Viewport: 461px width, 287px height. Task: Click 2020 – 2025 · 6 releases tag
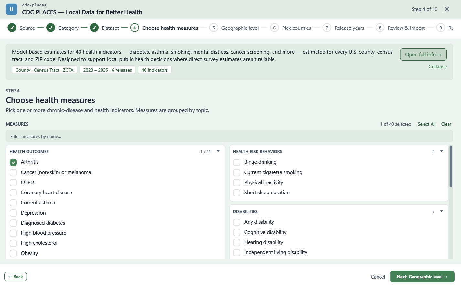pyautogui.click(x=107, y=70)
